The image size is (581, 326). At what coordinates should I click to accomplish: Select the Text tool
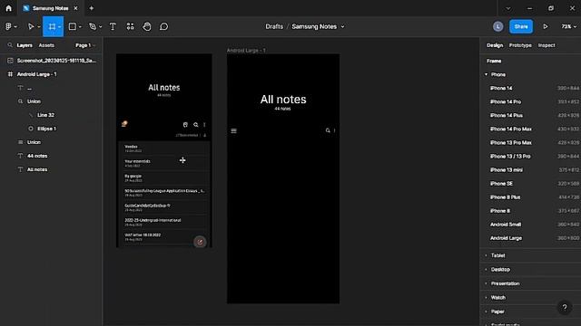(x=113, y=26)
